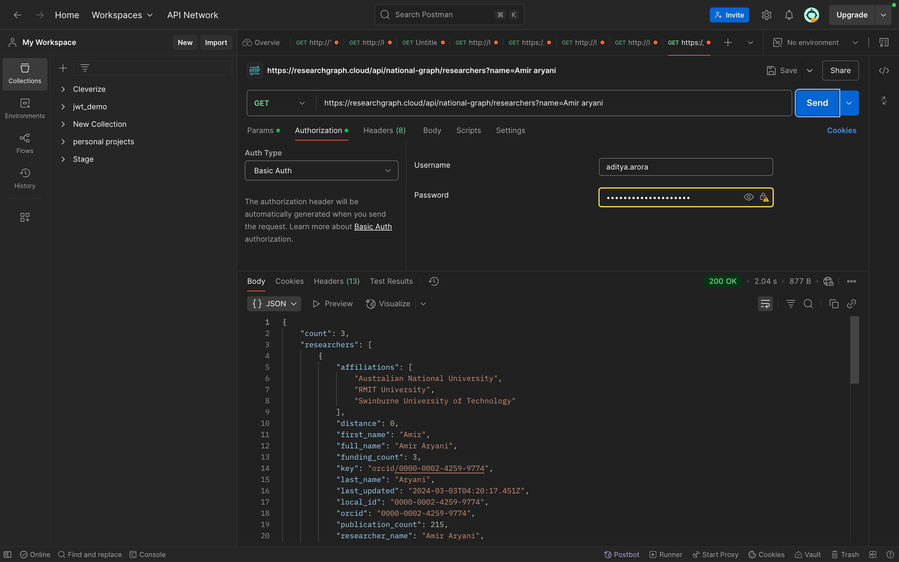The image size is (899, 562).
Task: Open the Save options dropdown arrow
Action: [810, 71]
